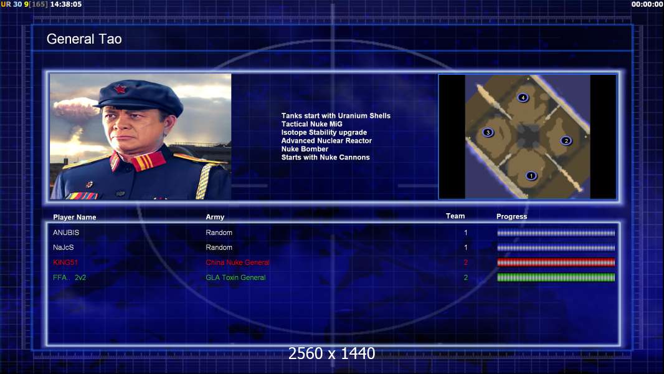This screenshot has width=664, height=374.
Task: Click General Tao's portrait image
Action: click(x=141, y=137)
